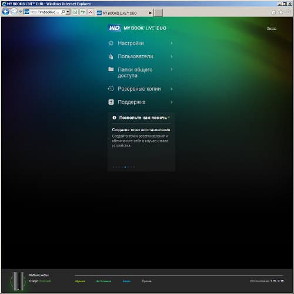
Task: Select the last carousel dot in help panel
Action: click(x=134, y=167)
